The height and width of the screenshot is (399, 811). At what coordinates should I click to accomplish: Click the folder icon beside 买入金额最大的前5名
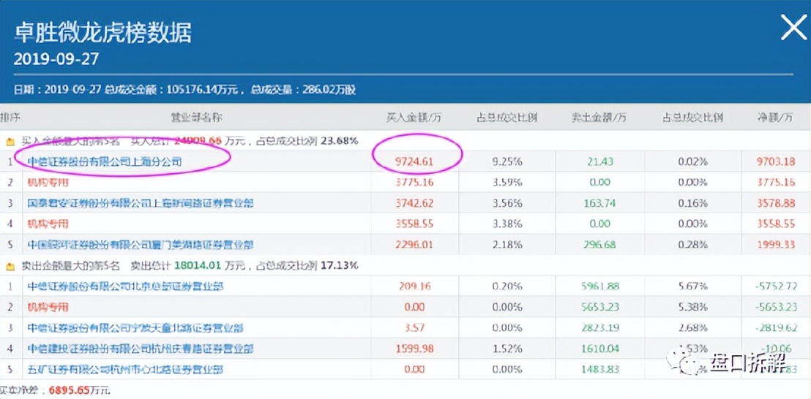point(10,140)
